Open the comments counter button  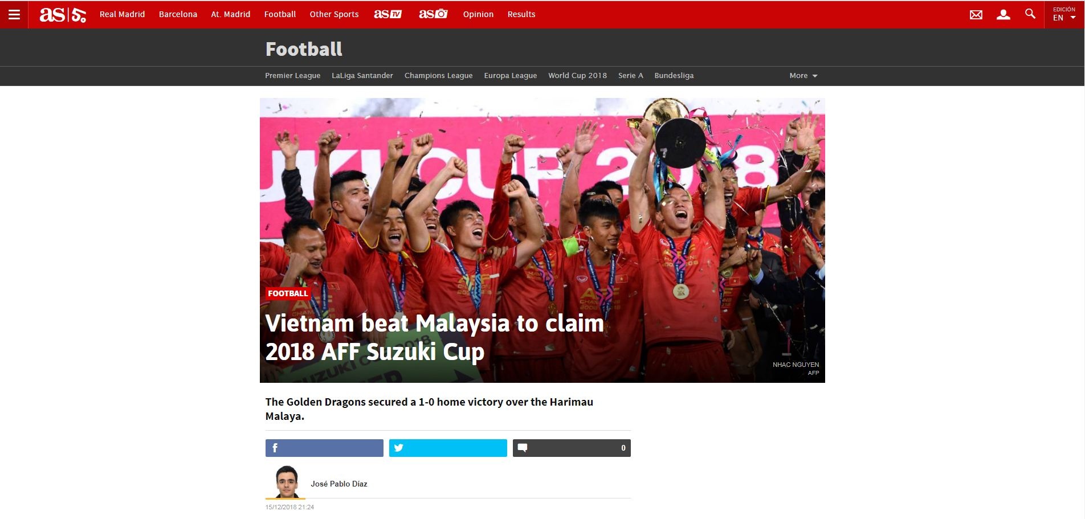tap(572, 448)
